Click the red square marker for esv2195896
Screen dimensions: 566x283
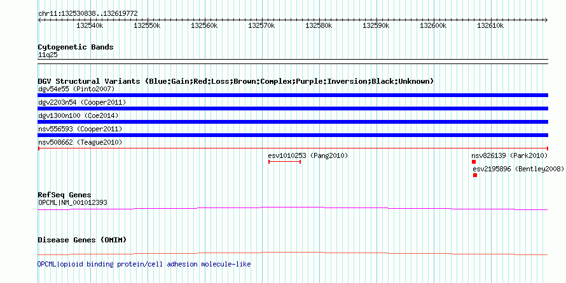[x=475, y=175]
